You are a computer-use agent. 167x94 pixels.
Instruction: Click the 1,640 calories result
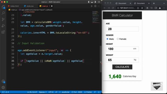pos(115,77)
